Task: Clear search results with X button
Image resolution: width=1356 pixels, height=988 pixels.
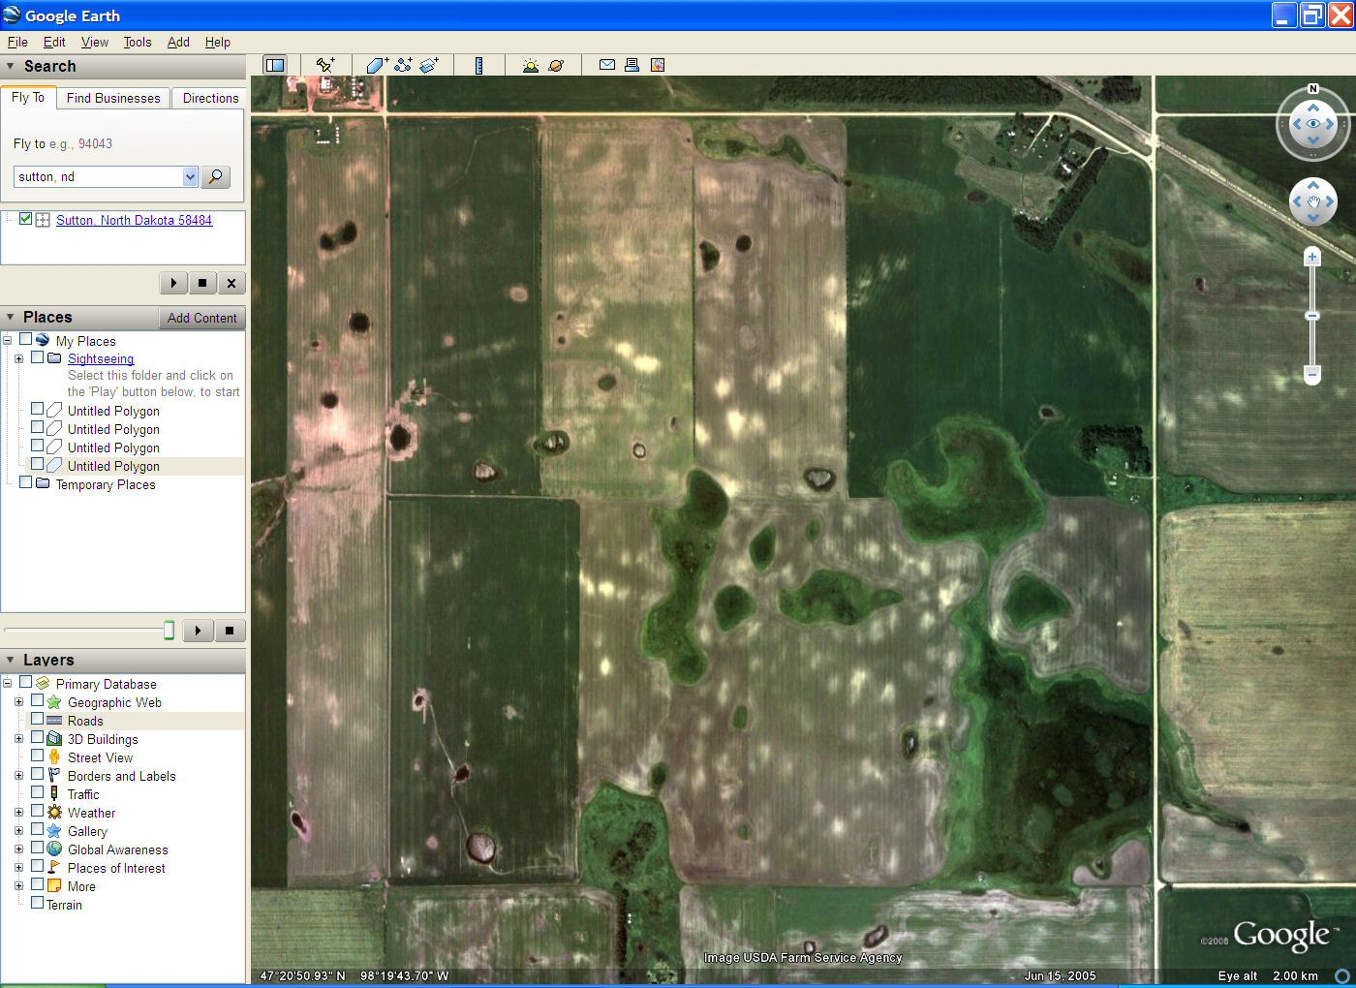Action: pos(231,283)
